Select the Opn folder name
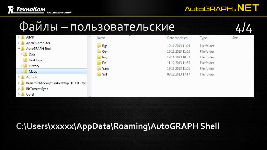Image resolution: width=267 pixels, height=150 pixels. click(x=105, y=52)
